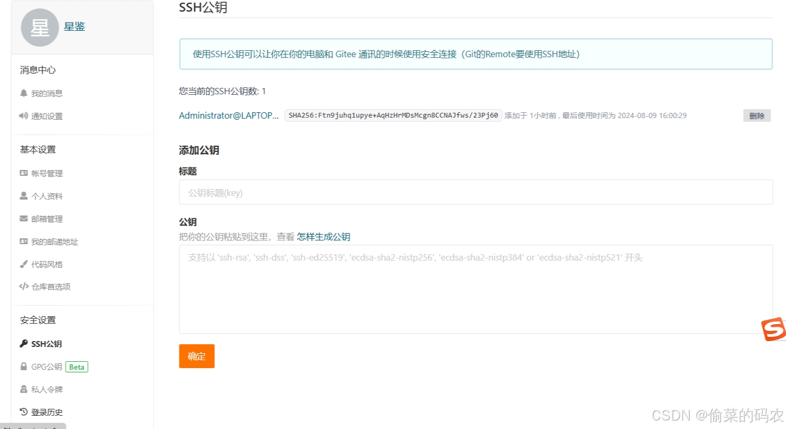Click the Beta badge beside GPG公钥
The width and height of the screenshot is (786, 429).
click(x=76, y=367)
